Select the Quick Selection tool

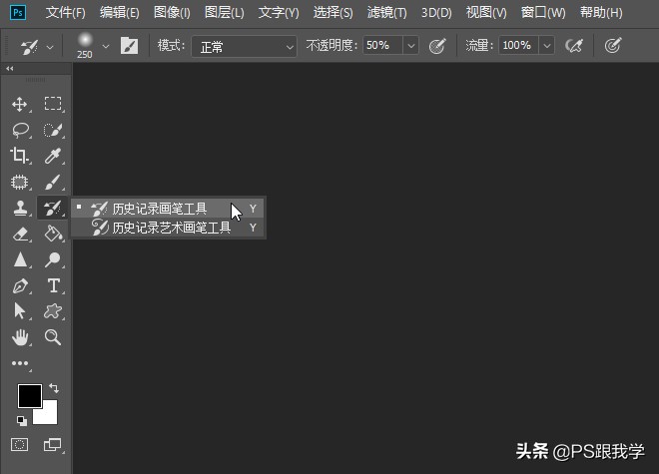pos(53,131)
